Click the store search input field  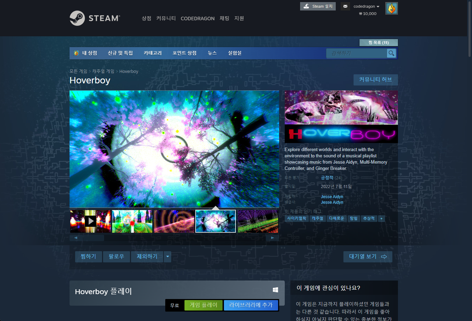(x=357, y=53)
